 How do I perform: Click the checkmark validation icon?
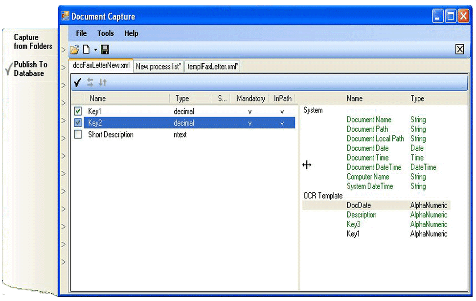point(77,83)
